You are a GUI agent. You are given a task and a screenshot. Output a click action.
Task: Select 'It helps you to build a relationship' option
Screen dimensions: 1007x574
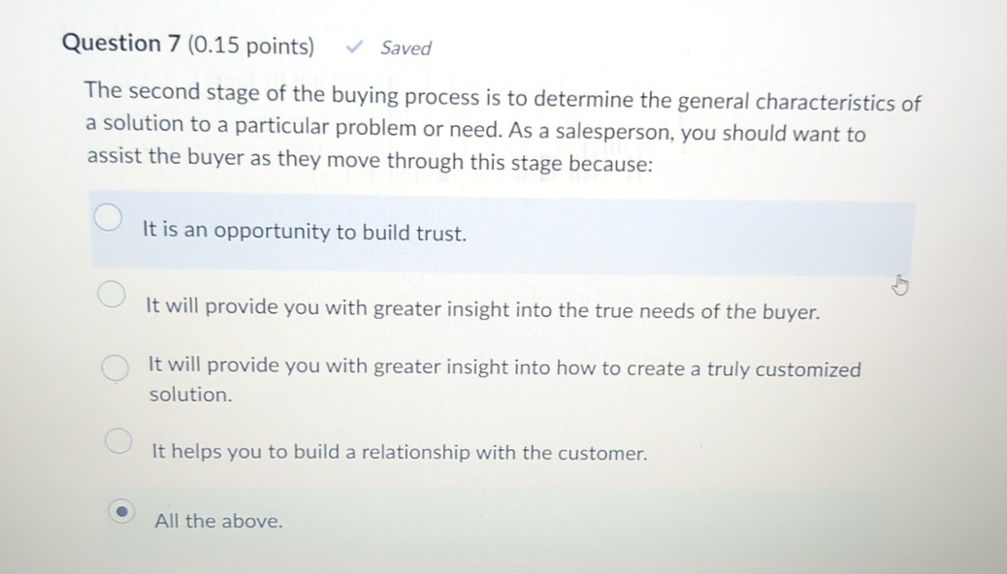[x=118, y=441]
